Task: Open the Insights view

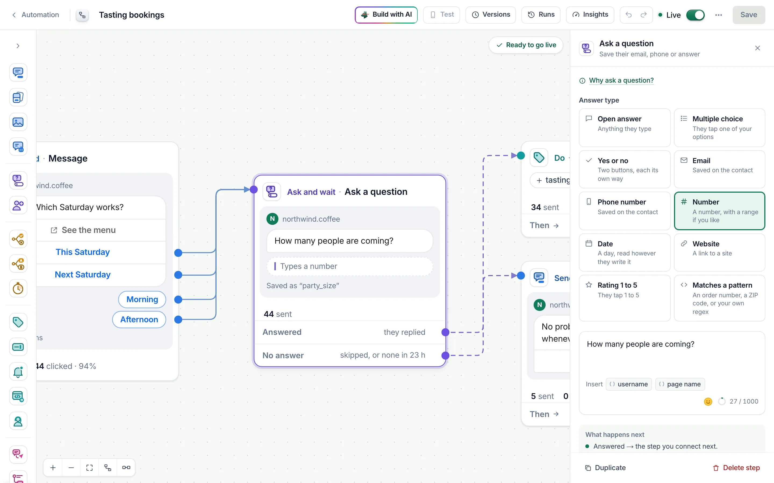Action: click(590, 15)
